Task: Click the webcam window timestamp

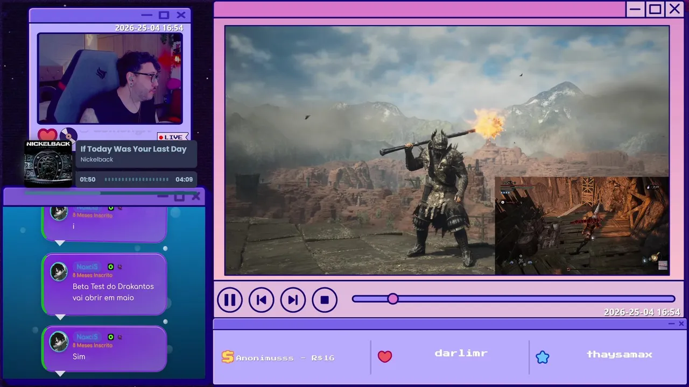Action: tap(149, 28)
